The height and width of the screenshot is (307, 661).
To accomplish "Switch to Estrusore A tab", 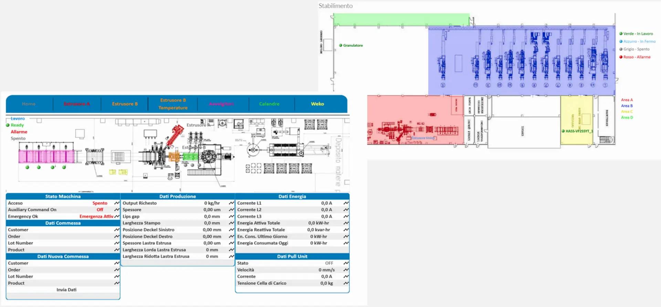I will 76,104.
